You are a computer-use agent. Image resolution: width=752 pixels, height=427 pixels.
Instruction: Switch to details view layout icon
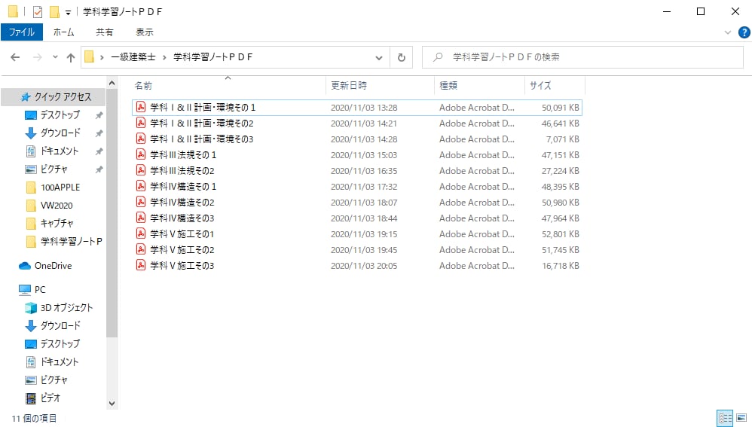coord(725,418)
